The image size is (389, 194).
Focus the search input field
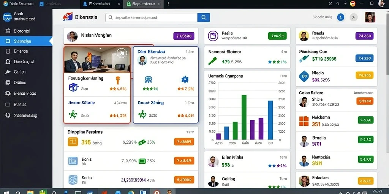(x=151, y=17)
